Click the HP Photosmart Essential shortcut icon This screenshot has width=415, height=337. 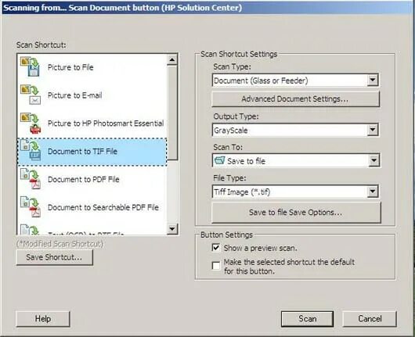click(x=31, y=124)
